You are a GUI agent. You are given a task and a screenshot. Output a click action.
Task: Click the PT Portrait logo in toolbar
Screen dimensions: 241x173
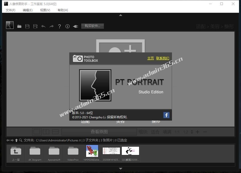pyautogui.click(x=10, y=25)
